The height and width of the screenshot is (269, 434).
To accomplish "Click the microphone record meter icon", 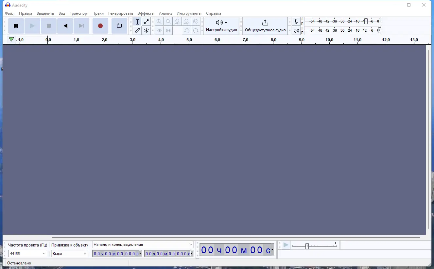I will click(x=296, y=22).
